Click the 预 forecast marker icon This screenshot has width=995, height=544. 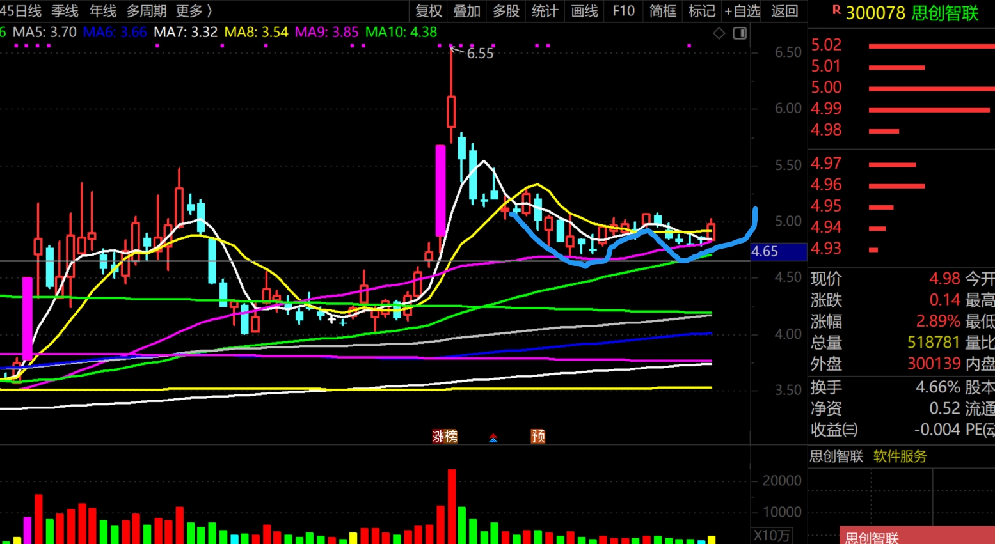(x=537, y=436)
